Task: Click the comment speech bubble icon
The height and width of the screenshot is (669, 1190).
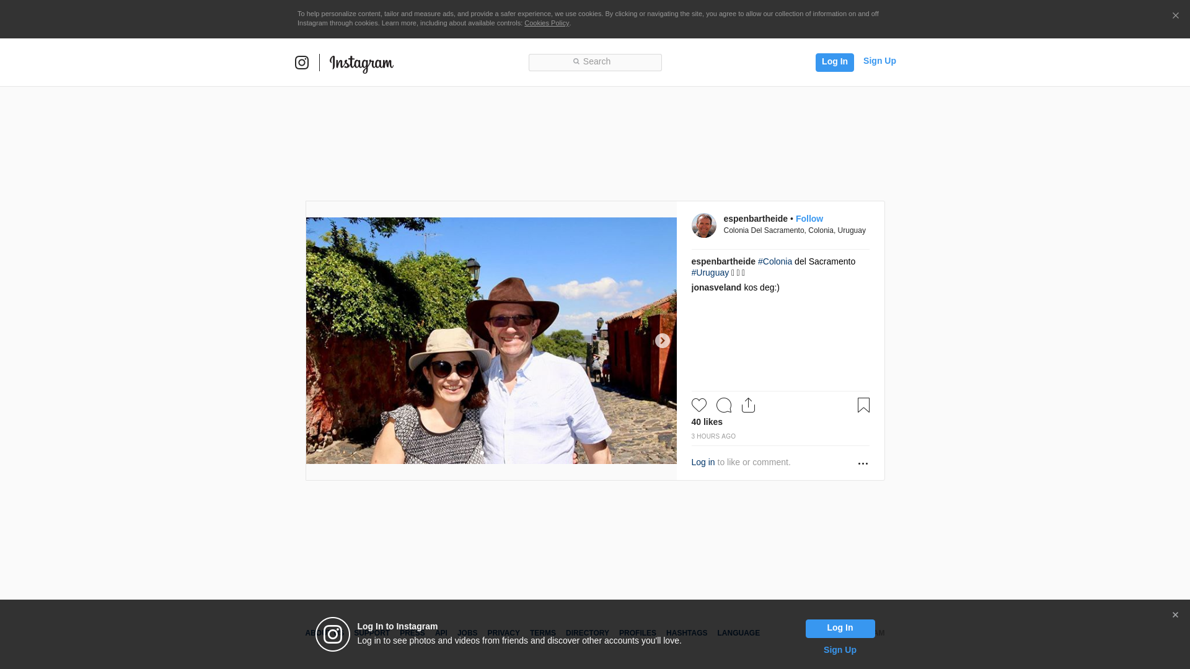Action: coord(723,405)
